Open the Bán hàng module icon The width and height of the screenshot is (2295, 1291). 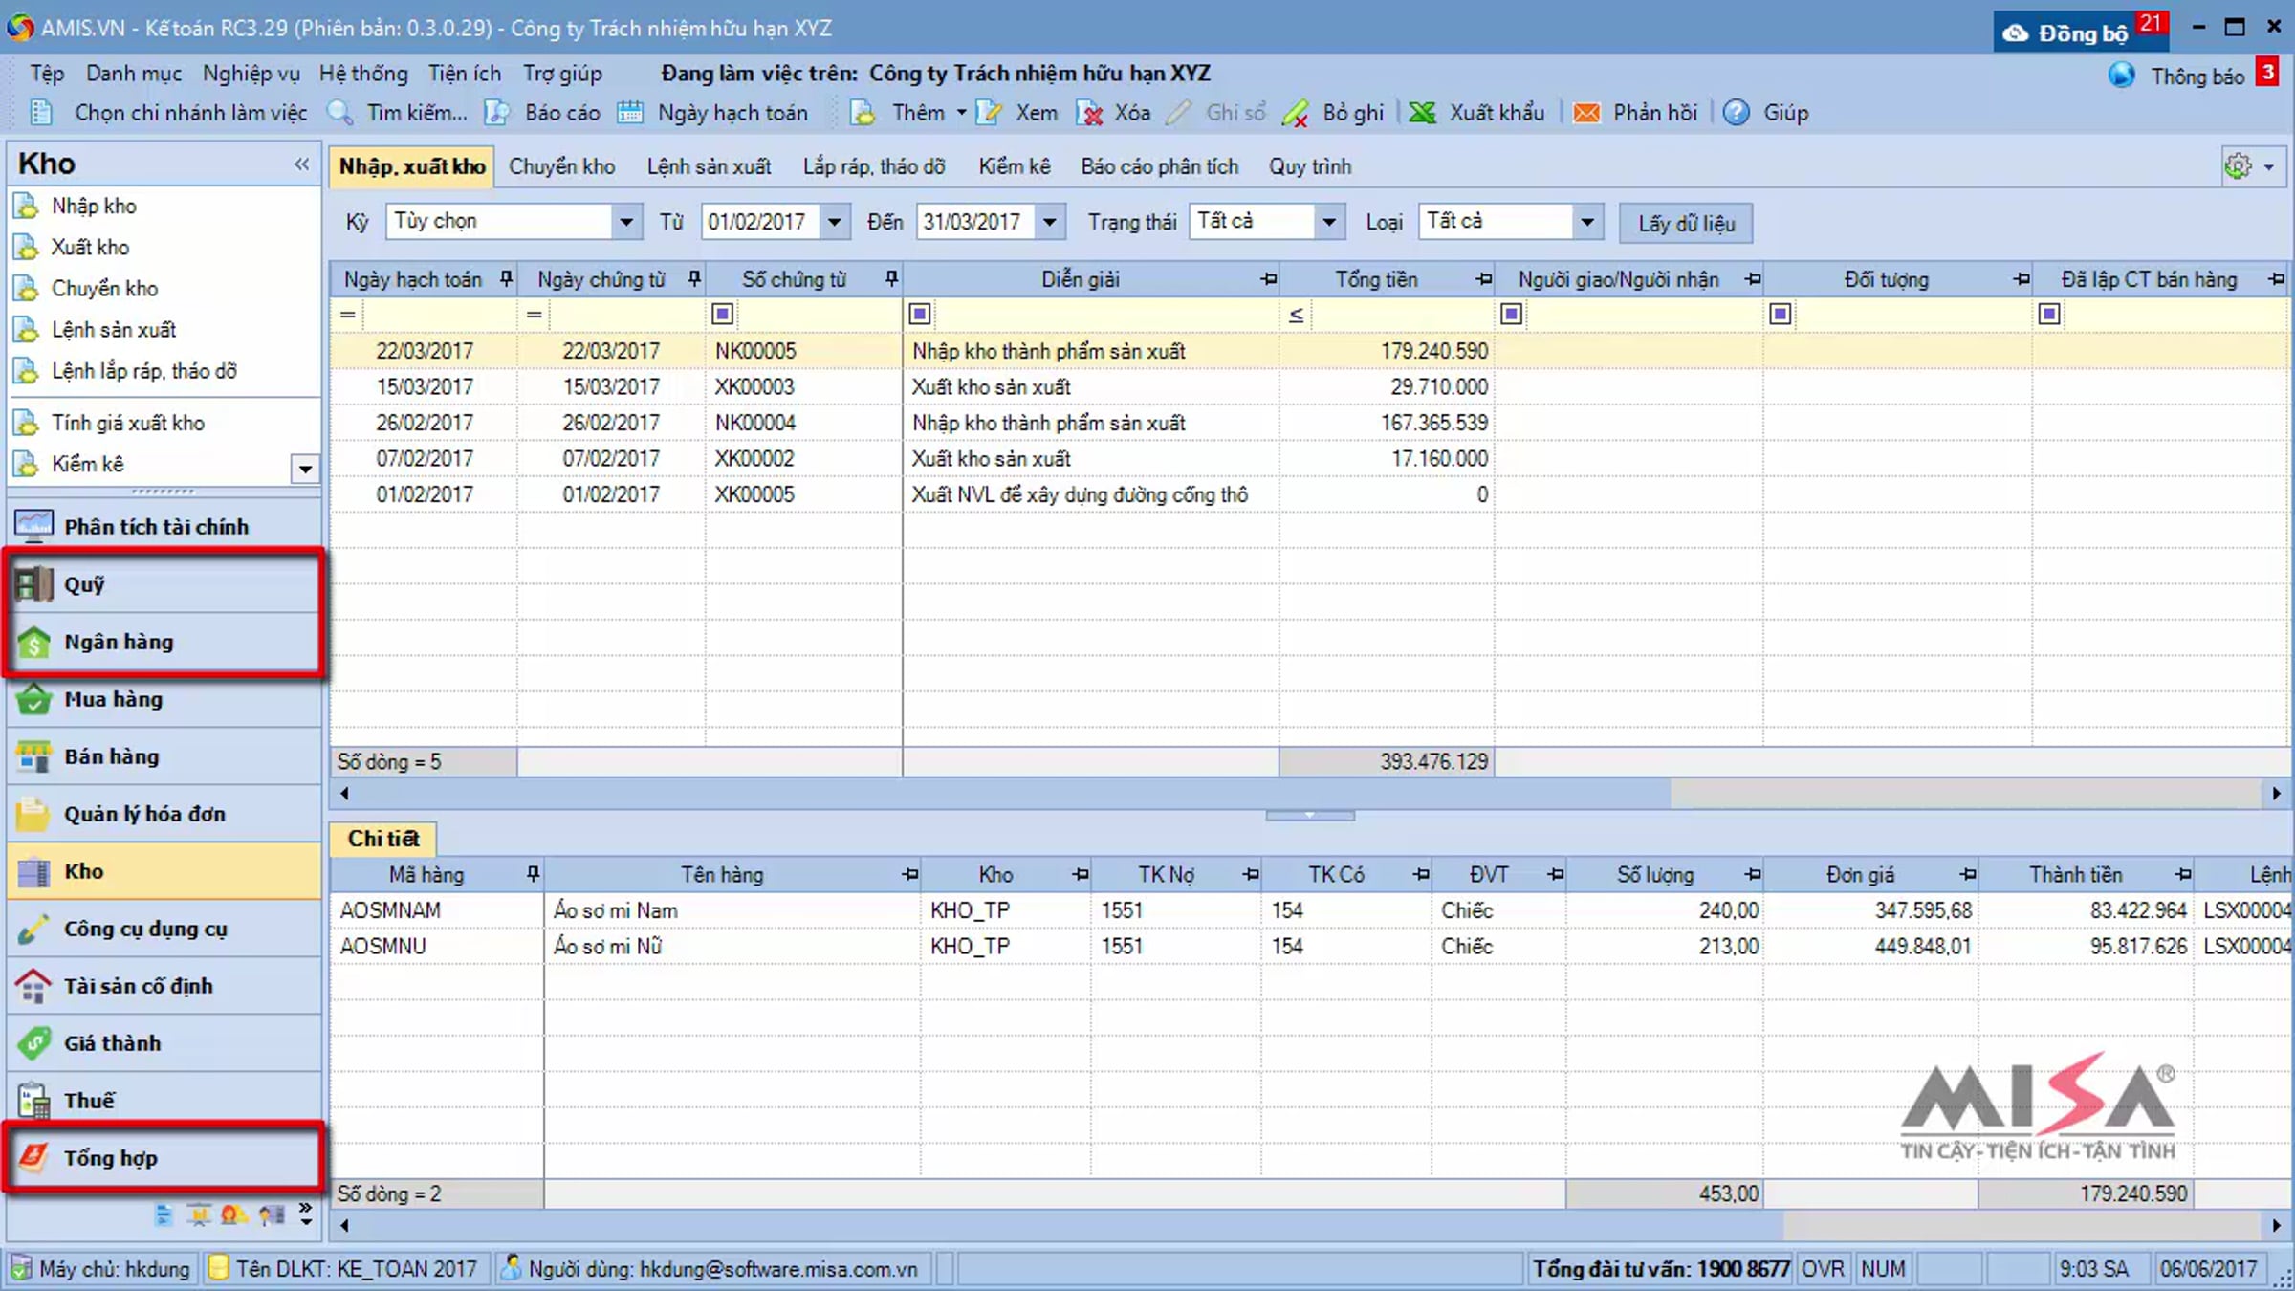(x=34, y=756)
